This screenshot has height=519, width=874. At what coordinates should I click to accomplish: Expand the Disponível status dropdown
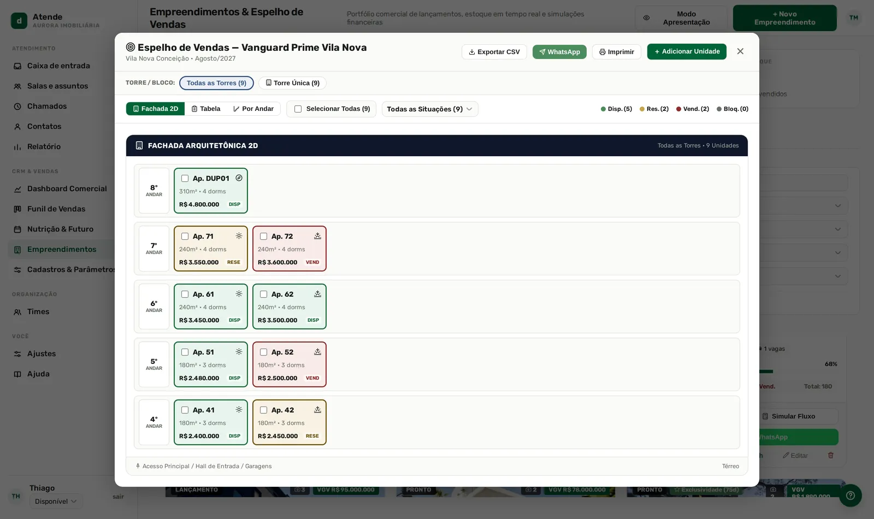pos(56,502)
